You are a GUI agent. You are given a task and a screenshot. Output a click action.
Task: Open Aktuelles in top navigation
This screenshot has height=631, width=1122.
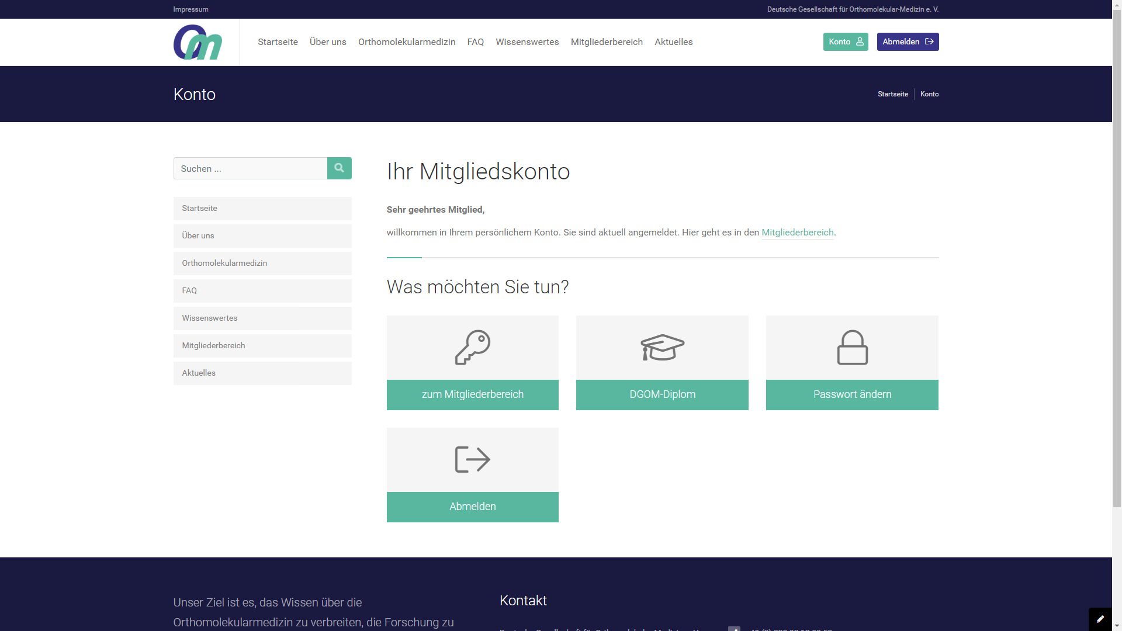(x=674, y=42)
